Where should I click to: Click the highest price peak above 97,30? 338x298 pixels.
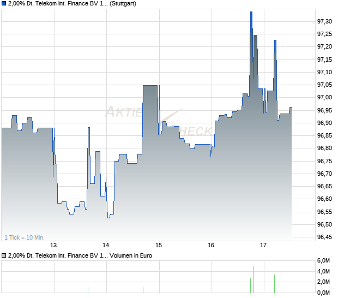251,12
